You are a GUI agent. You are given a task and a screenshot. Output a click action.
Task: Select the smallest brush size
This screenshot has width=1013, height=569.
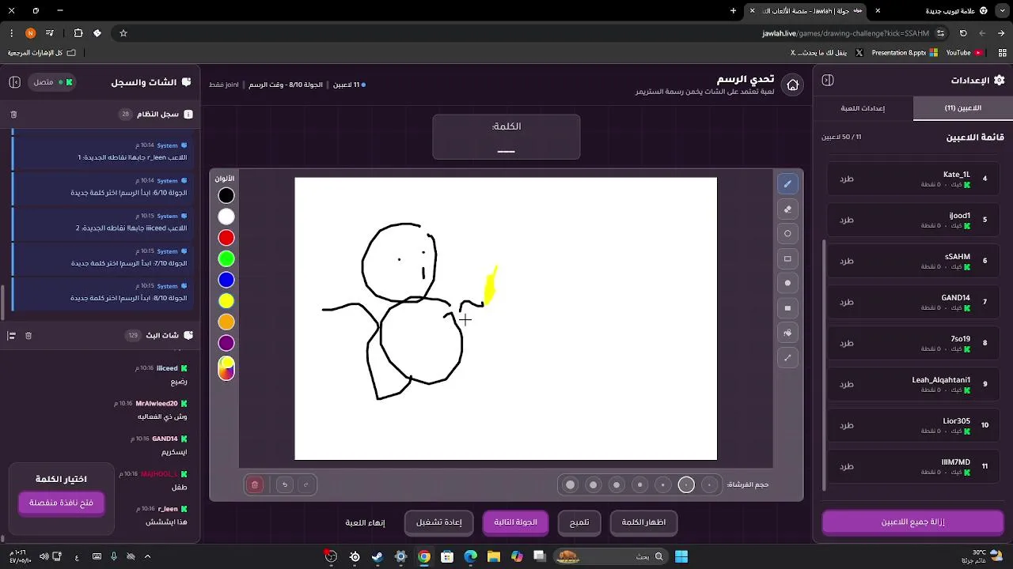click(710, 484)
